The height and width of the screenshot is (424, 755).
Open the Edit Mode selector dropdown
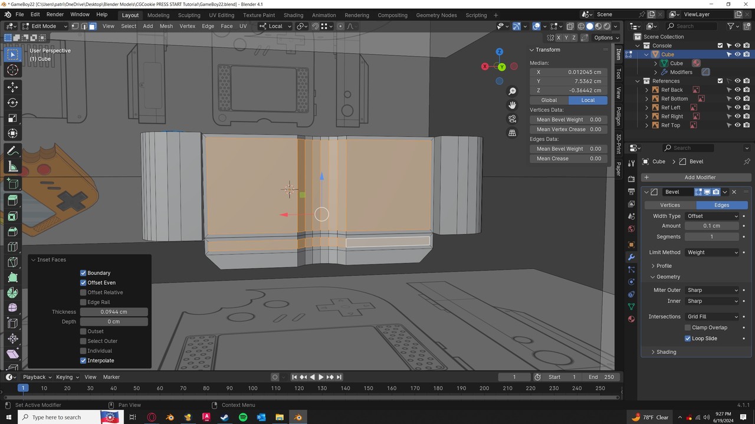pos(44,26)
